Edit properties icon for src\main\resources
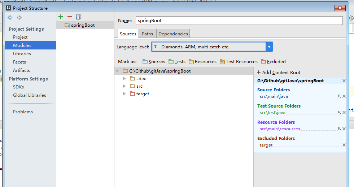 click(x=339, y=129)
